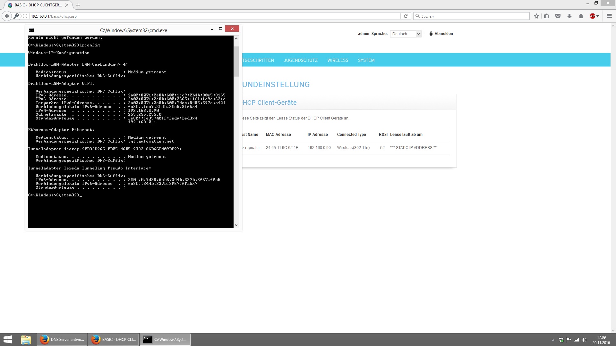Expand Adblock Plus dropdown arrow
Screen dimensions: 616x346
tap(598, 16)
